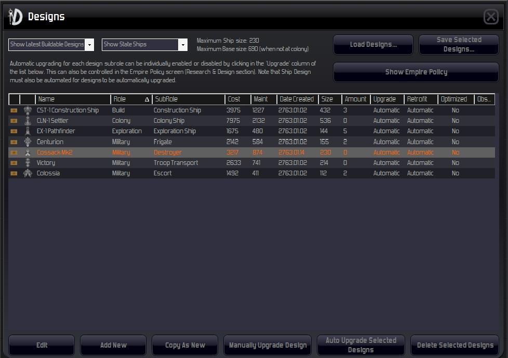This screenshot has height=358, width=508.
Task: Toggle Upgrade setting for CST-1 Construction Ship
Action: point(386,110)
